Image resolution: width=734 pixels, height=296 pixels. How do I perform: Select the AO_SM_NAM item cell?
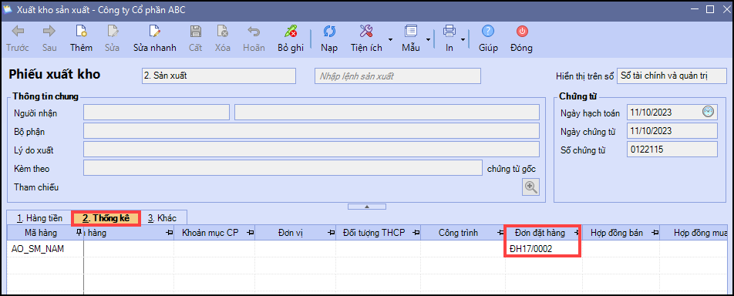tap(45, 249)
